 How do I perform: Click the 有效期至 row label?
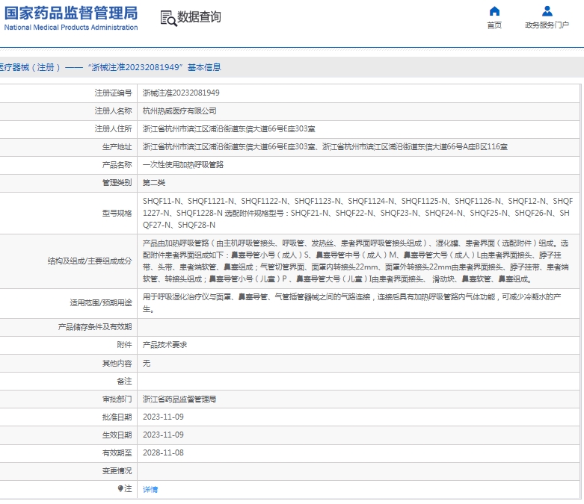(x=117, y=452)
